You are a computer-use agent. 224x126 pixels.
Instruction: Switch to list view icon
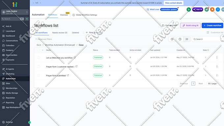tap(187, 39)
